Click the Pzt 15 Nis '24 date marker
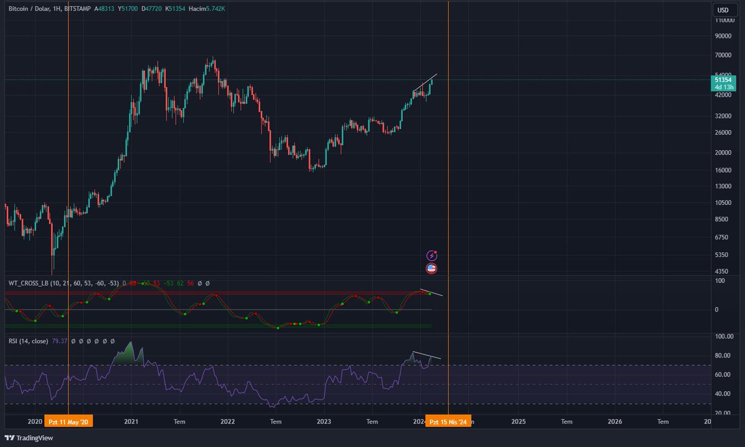745x447 pixels. tap(449, 421)
